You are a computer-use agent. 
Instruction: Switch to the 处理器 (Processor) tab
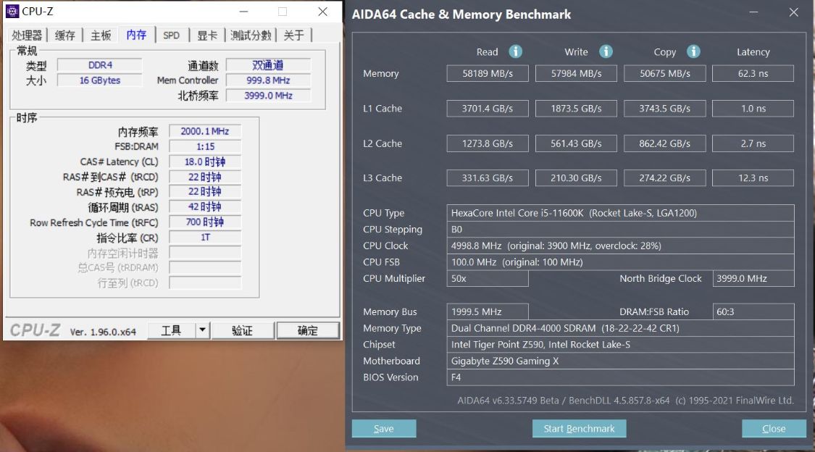[x=27, y=34]
